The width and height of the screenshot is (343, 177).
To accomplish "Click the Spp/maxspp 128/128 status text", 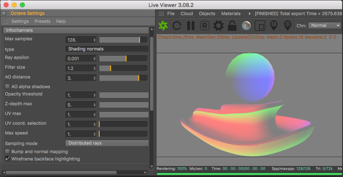I will click(x=292, y=168).
